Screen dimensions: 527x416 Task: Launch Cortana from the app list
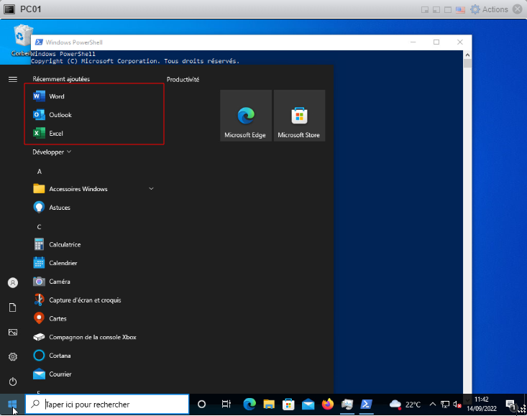point(59,356)
